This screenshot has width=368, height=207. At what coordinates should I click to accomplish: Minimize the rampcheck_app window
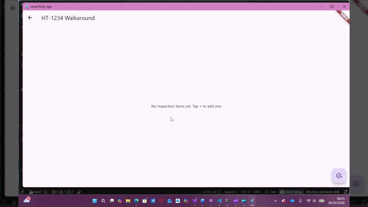point(320,6)
